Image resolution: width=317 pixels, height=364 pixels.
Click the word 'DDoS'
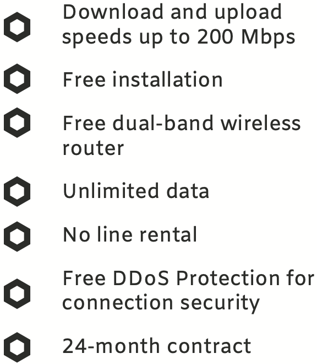coord(141,278)
